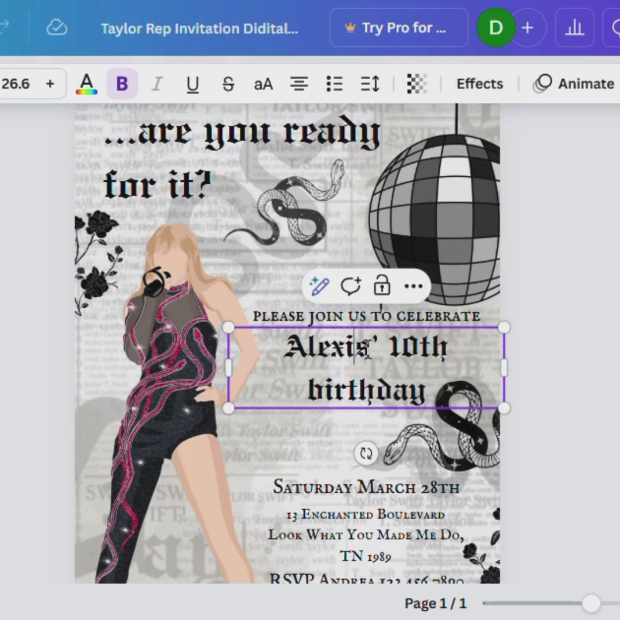Lock the selected text element
This screenshot has height=620, width=620.
click(382, 286)
